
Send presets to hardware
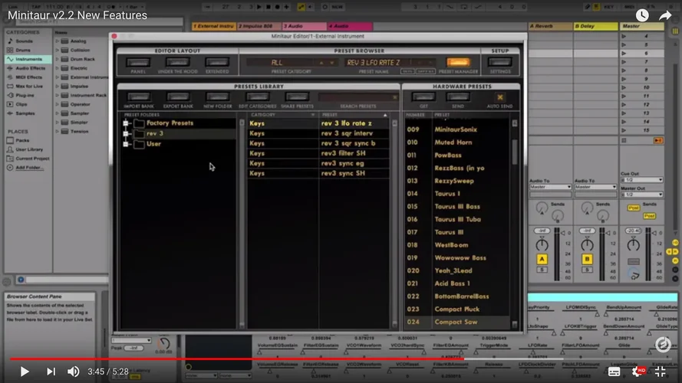pyautogui.click(x=458, y=97)
